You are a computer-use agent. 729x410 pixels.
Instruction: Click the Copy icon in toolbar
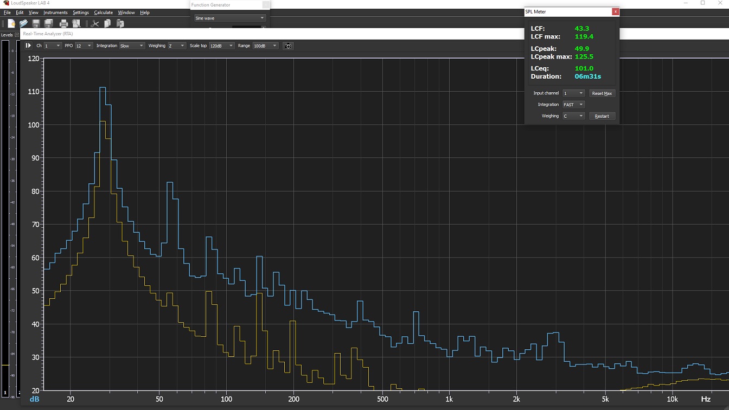tap(107, 24)
